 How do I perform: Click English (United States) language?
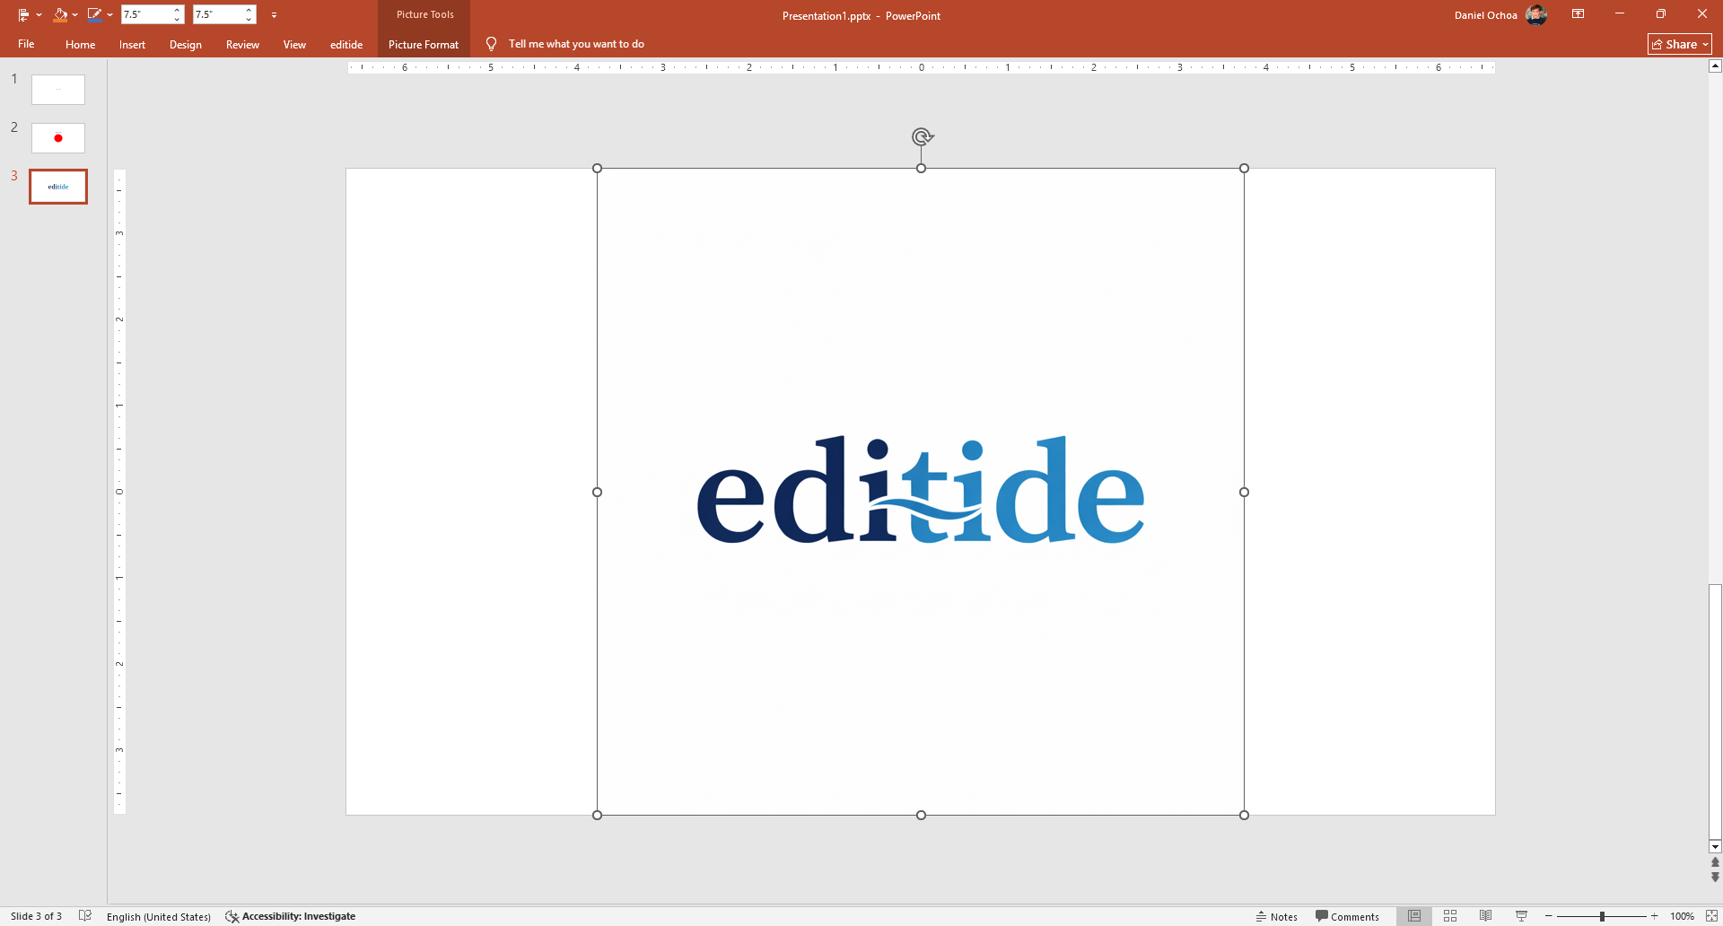tap(159, 916)
